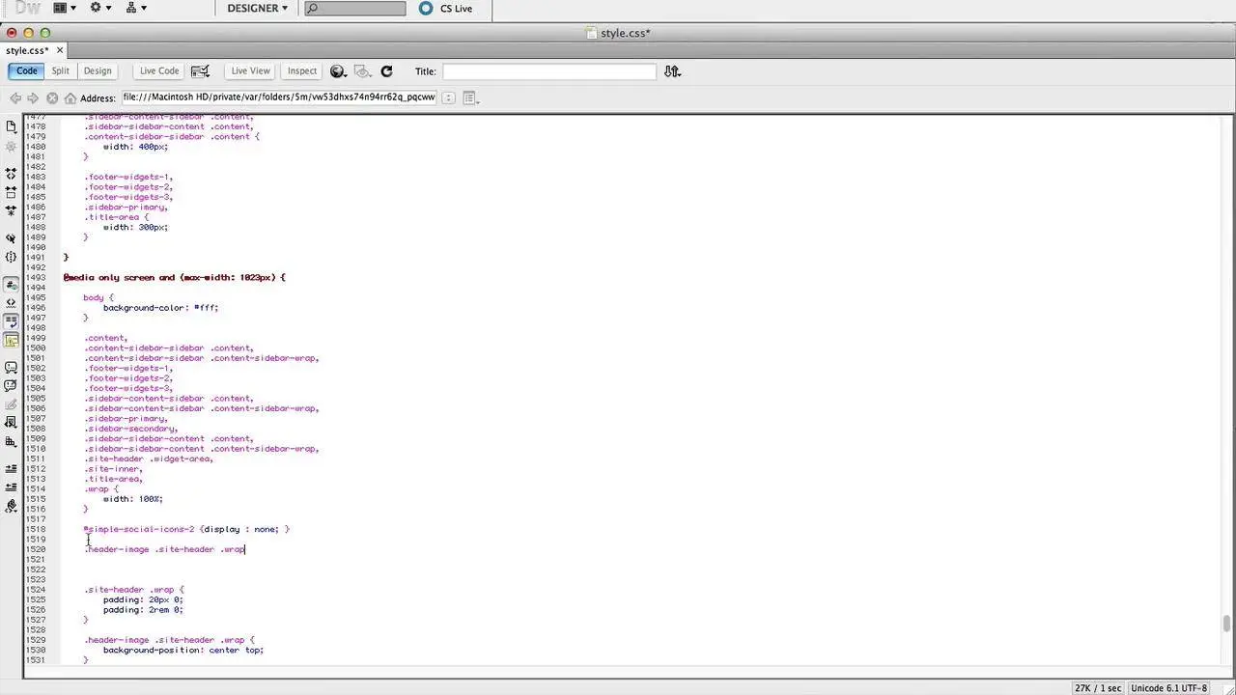
Task: Close the style.css* tab
Action: pyautogui.click(x=60, y=50)
